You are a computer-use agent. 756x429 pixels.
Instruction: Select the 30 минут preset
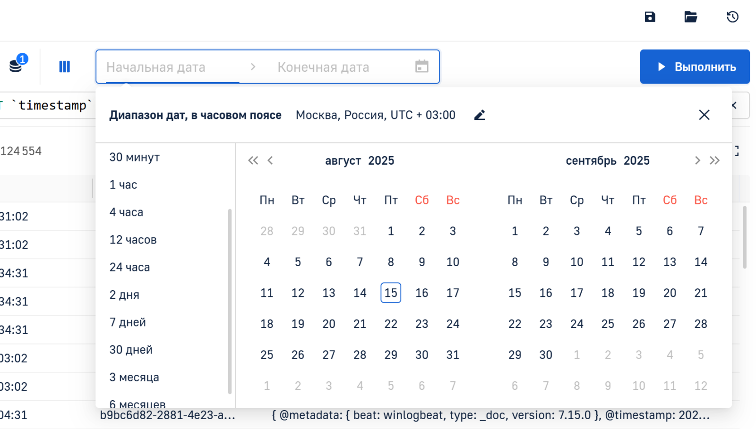135,157
